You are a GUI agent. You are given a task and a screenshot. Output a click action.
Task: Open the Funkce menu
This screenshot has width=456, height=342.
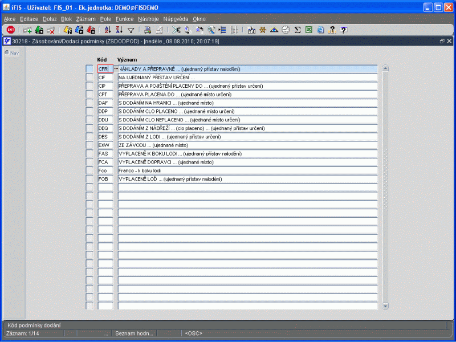tap(124, 19)
